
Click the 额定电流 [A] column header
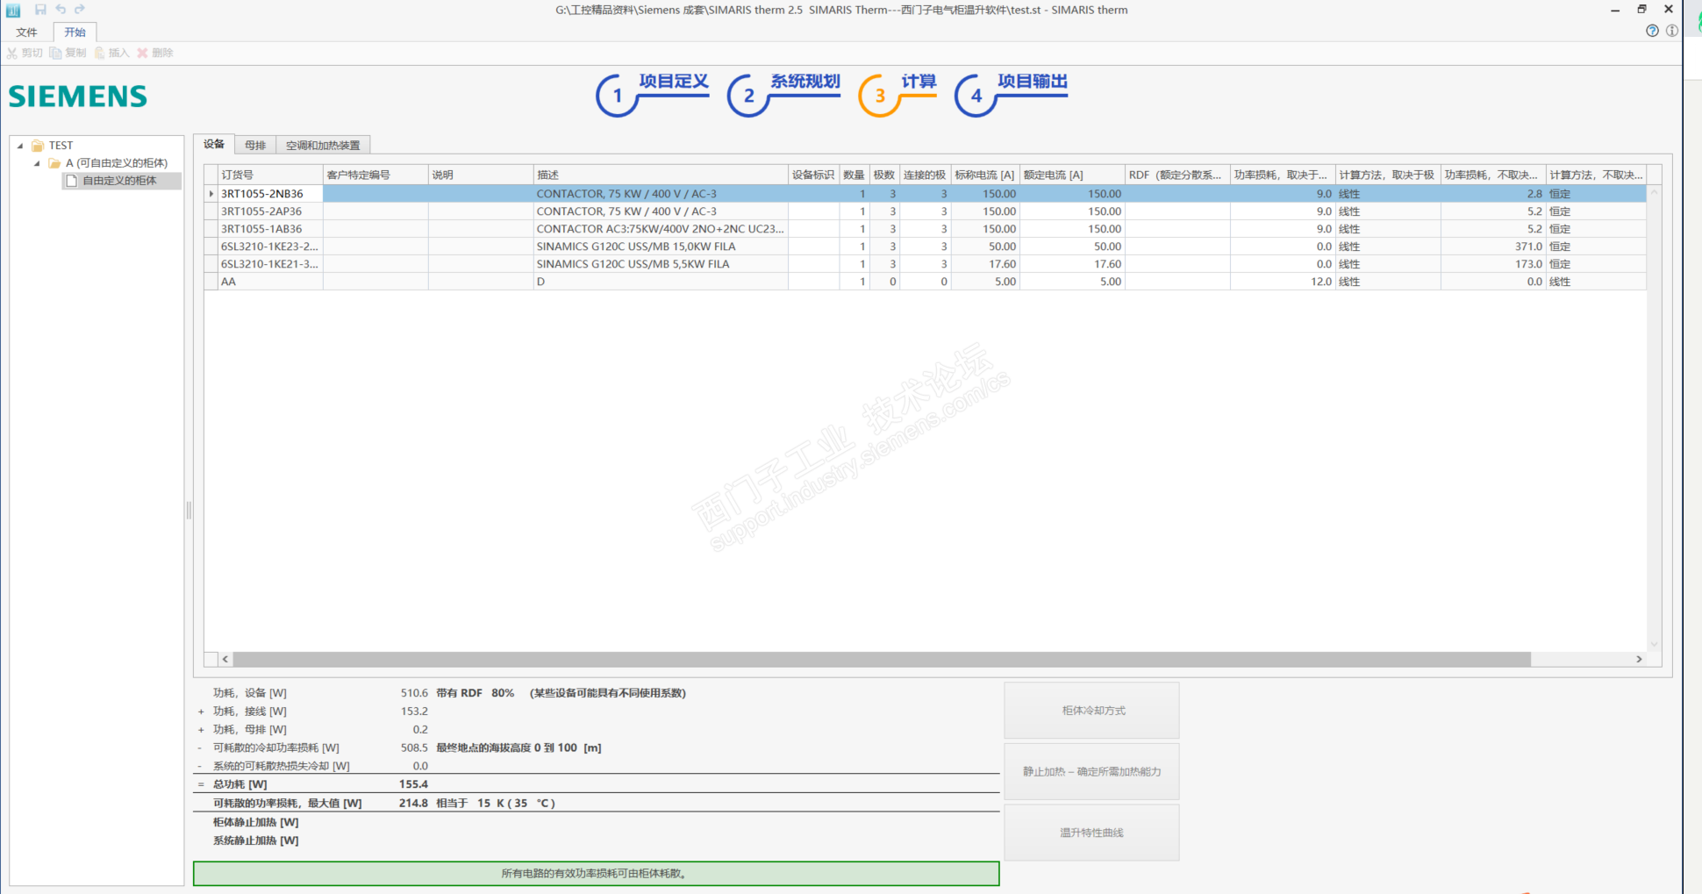coord(1072,175)
